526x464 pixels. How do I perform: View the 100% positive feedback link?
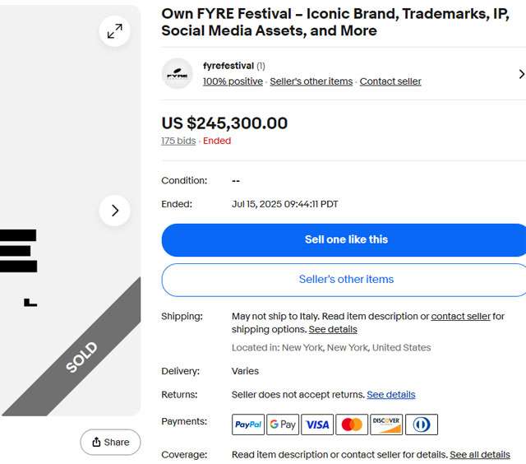pyautogui.click(x=233, y=81)
